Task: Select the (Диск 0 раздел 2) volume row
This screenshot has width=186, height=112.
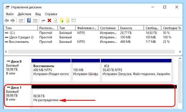Action: [x=93, y=37]
